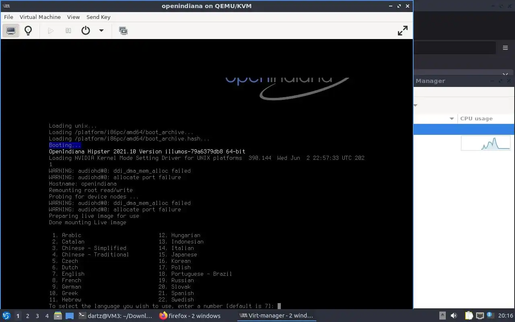Click the CPU usage graph for the VM
515x322 pixels.
[x=486, y=143]
